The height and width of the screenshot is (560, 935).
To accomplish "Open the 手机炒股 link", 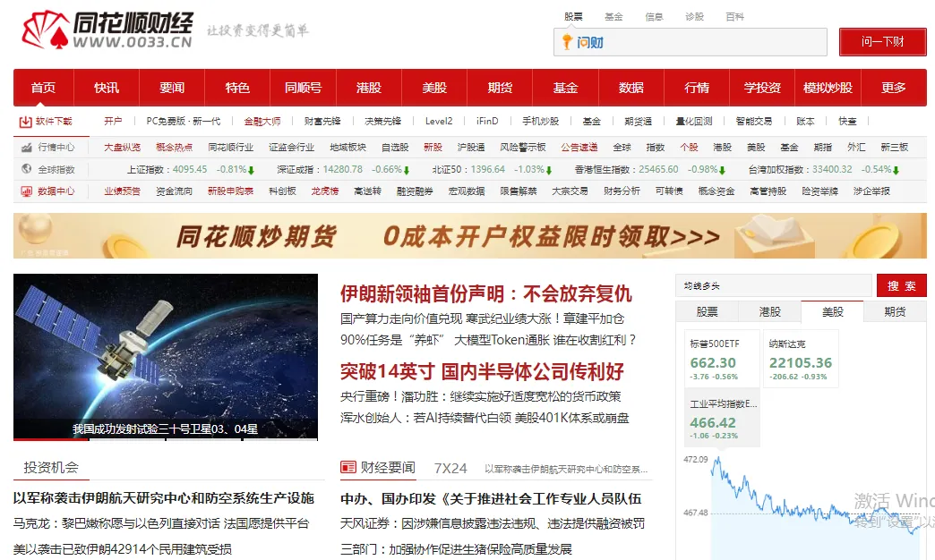I will 541,121.
